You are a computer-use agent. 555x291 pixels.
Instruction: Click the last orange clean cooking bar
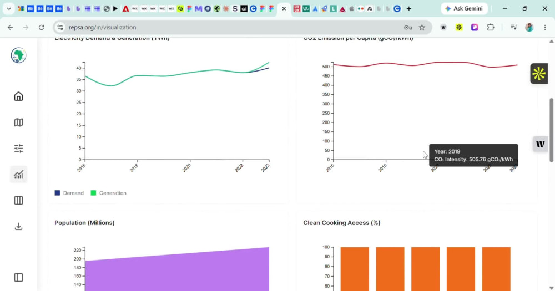[x=496, y=269]
